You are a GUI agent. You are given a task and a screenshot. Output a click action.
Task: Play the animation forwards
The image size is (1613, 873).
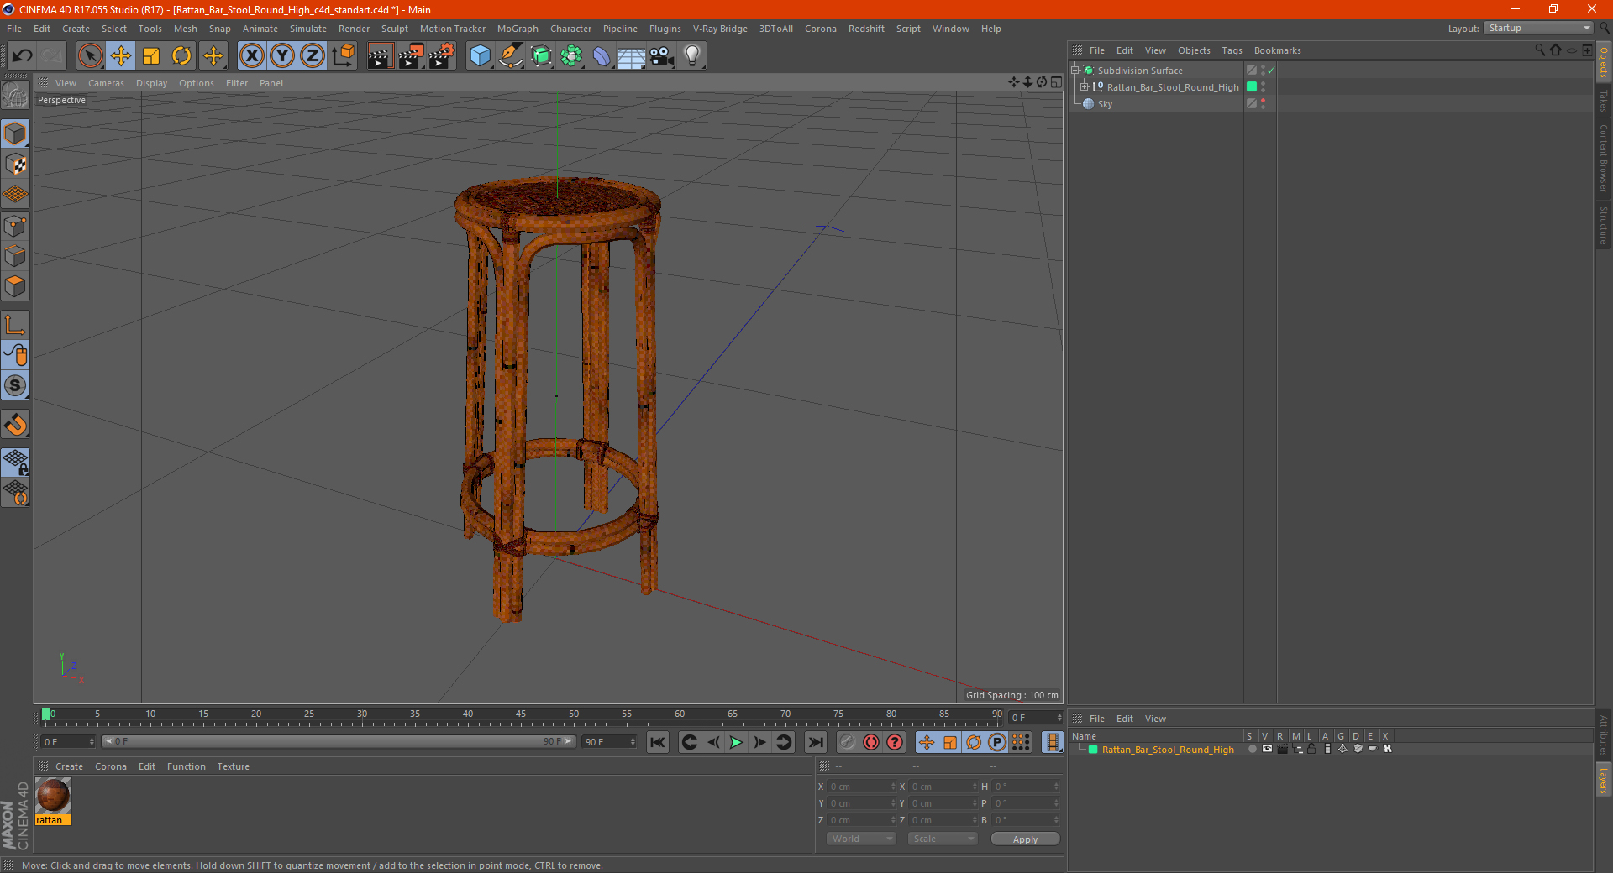coord(736,742)
